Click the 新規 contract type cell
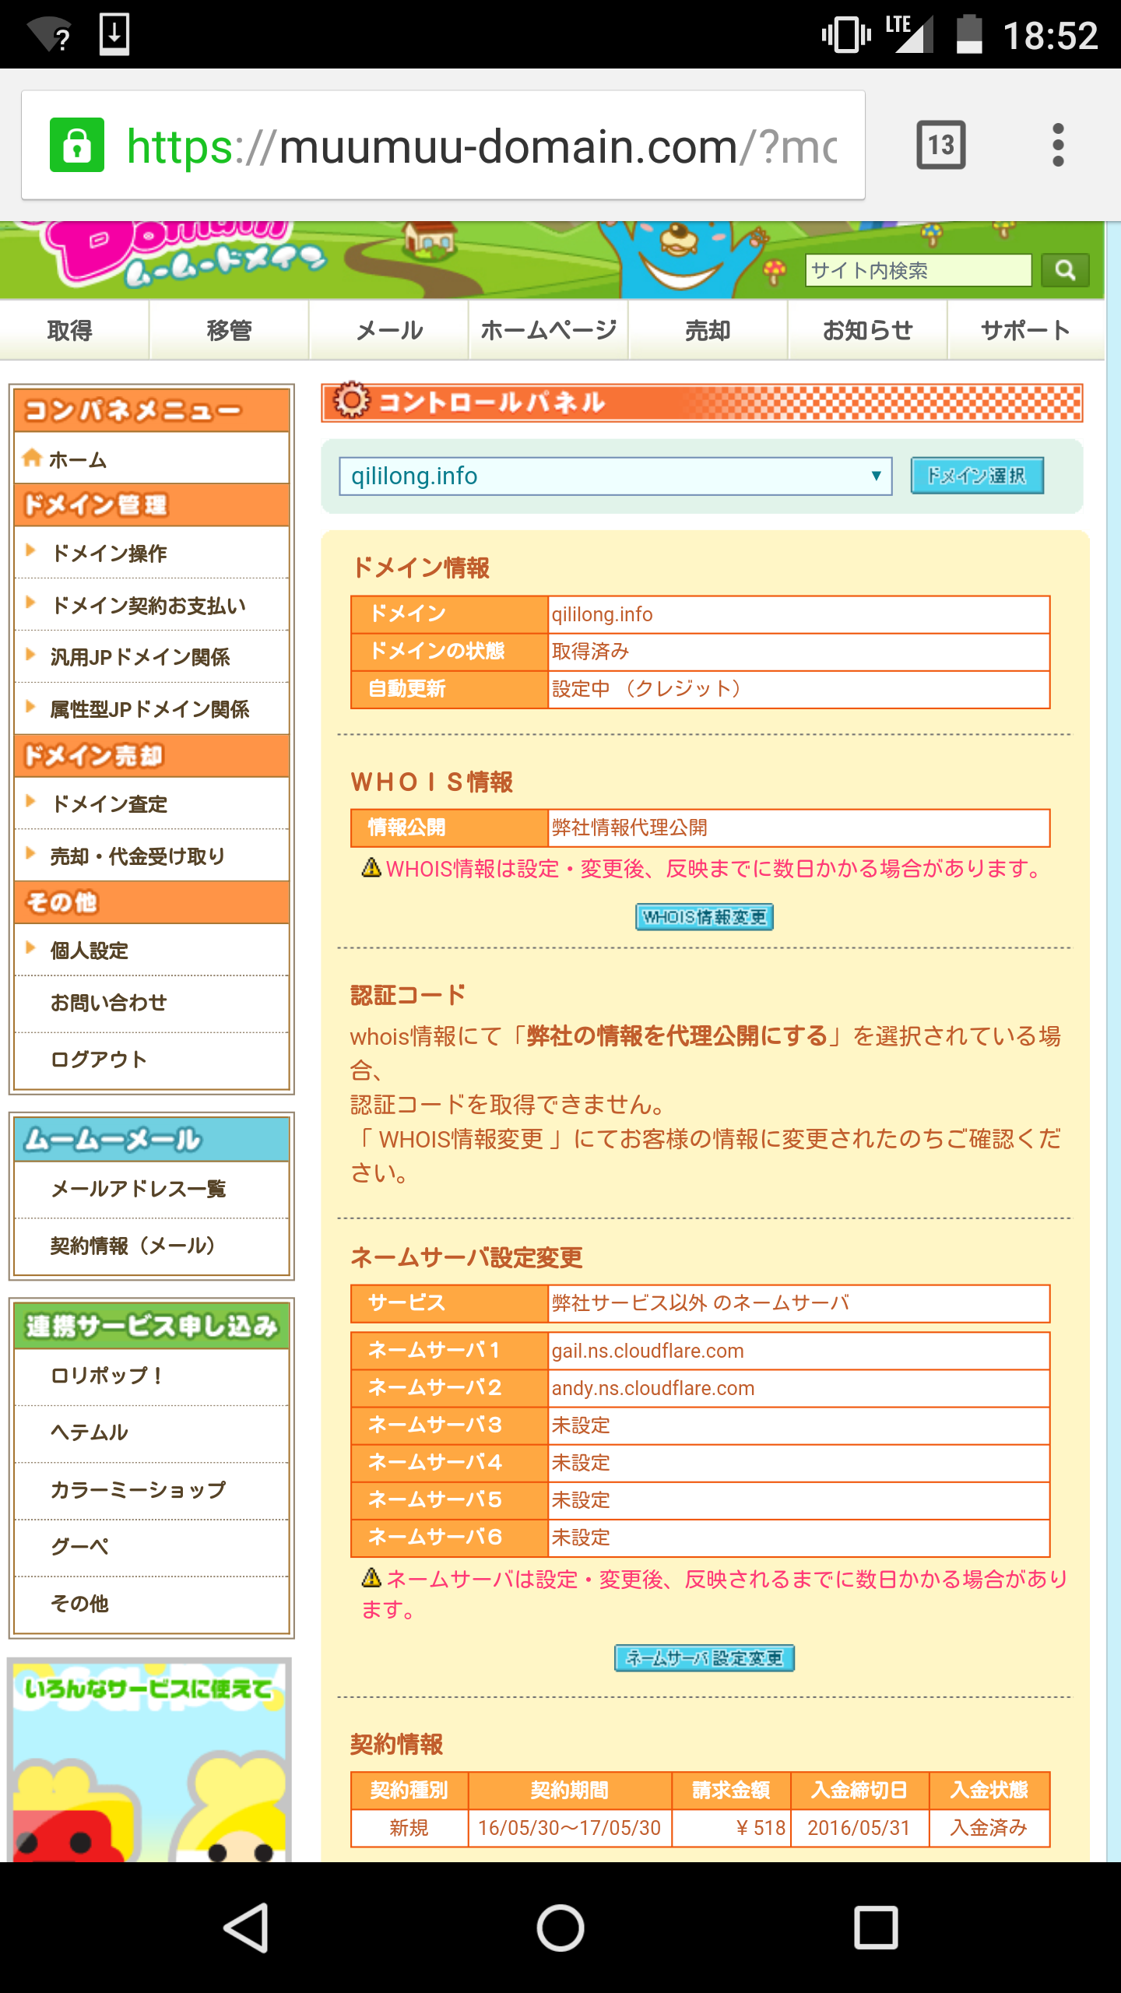Screen dimensions: 1121x1993 (409, 1827)
